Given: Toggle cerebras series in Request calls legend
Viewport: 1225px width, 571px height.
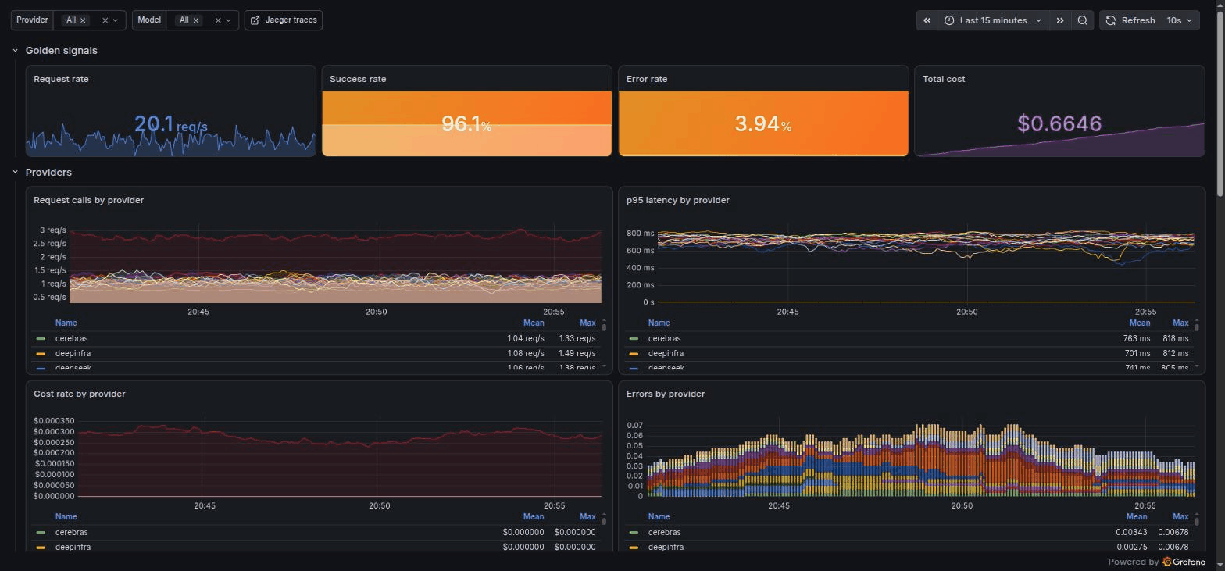Looking at the screenshot, I should click(x=71, y=338).
